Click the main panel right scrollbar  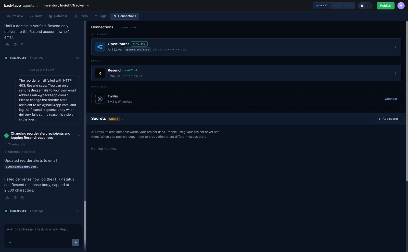point(407,102)
